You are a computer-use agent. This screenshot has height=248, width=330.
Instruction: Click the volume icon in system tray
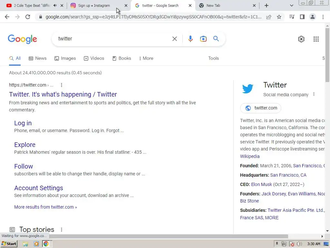(x=299, y=244)
